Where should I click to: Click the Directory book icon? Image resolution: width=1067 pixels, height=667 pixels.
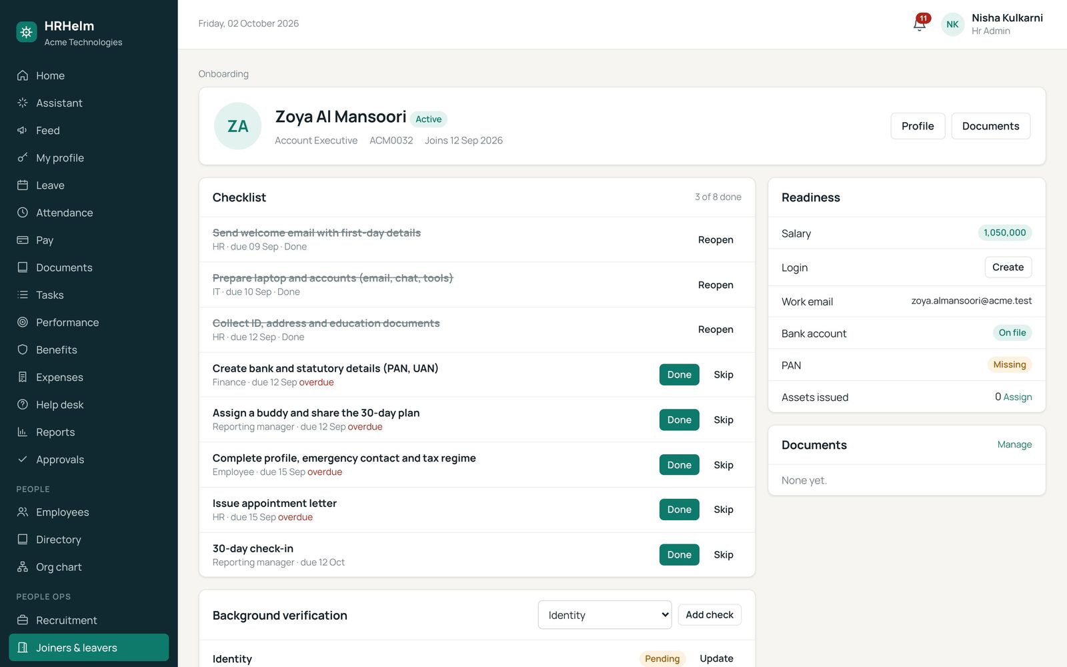(23, 539)
